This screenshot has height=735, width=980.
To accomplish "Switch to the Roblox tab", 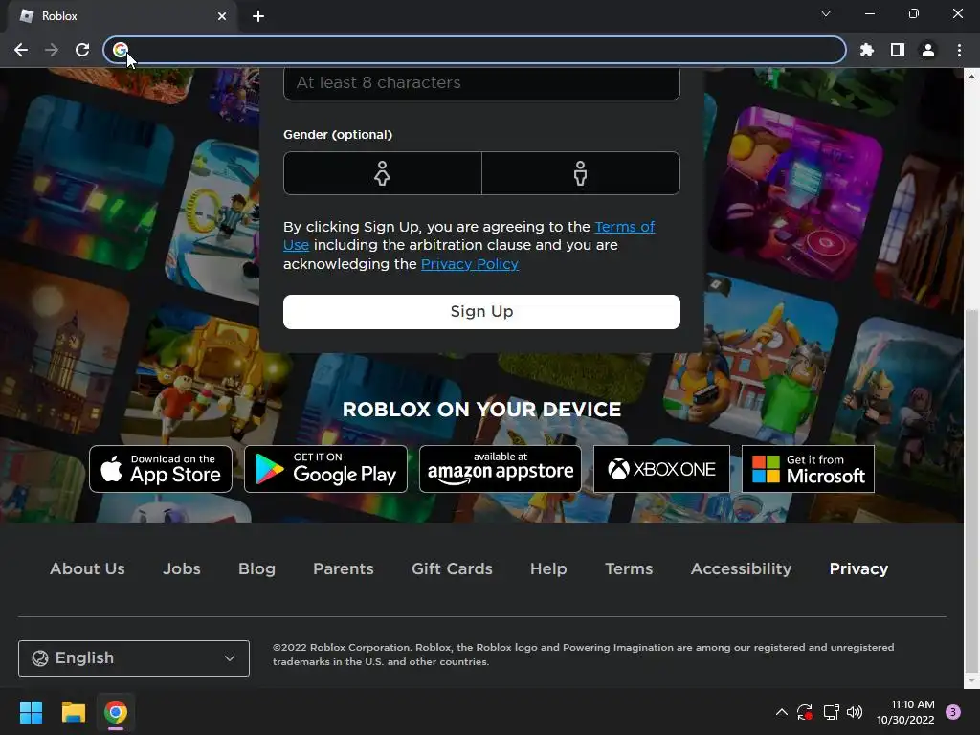I will click(x=122, y=16).
